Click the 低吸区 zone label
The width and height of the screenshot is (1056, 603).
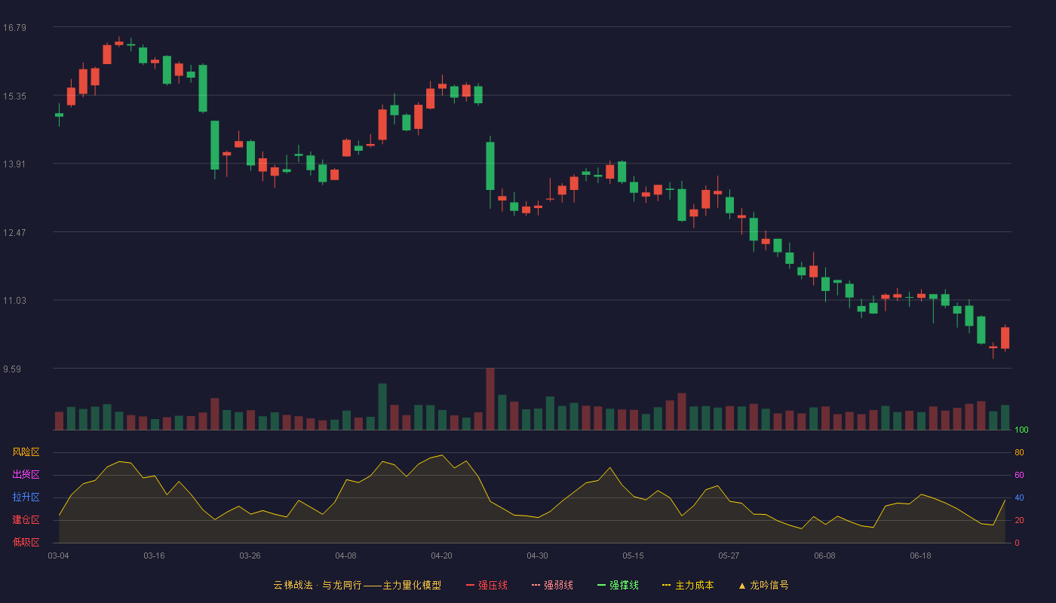[26, 542]
